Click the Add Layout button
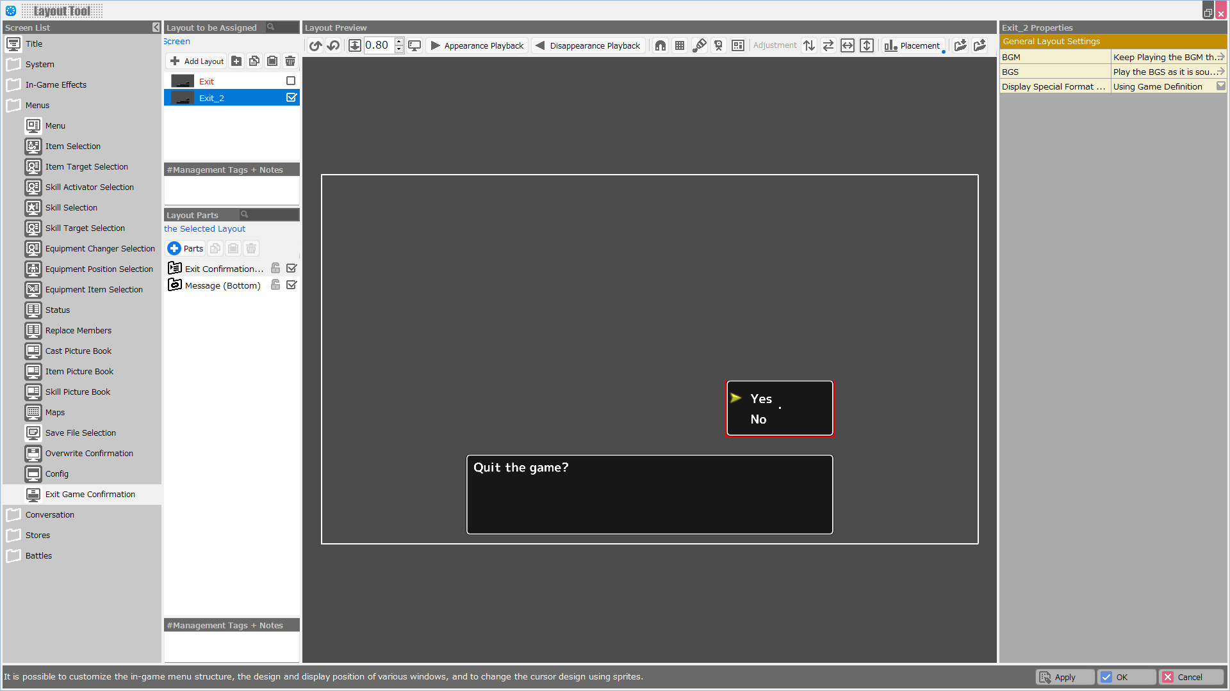 [197, 61]
